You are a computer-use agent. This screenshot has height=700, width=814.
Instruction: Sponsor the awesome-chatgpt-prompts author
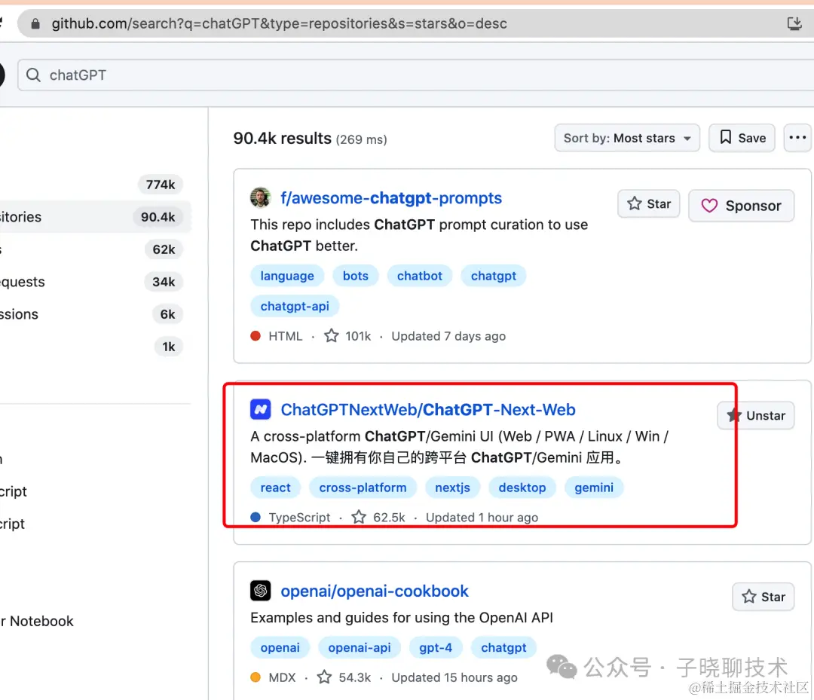(742, 206)
